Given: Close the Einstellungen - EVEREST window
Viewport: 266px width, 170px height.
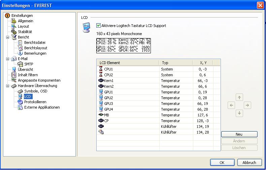Looking at the screenshot, I should click(260, 5).
